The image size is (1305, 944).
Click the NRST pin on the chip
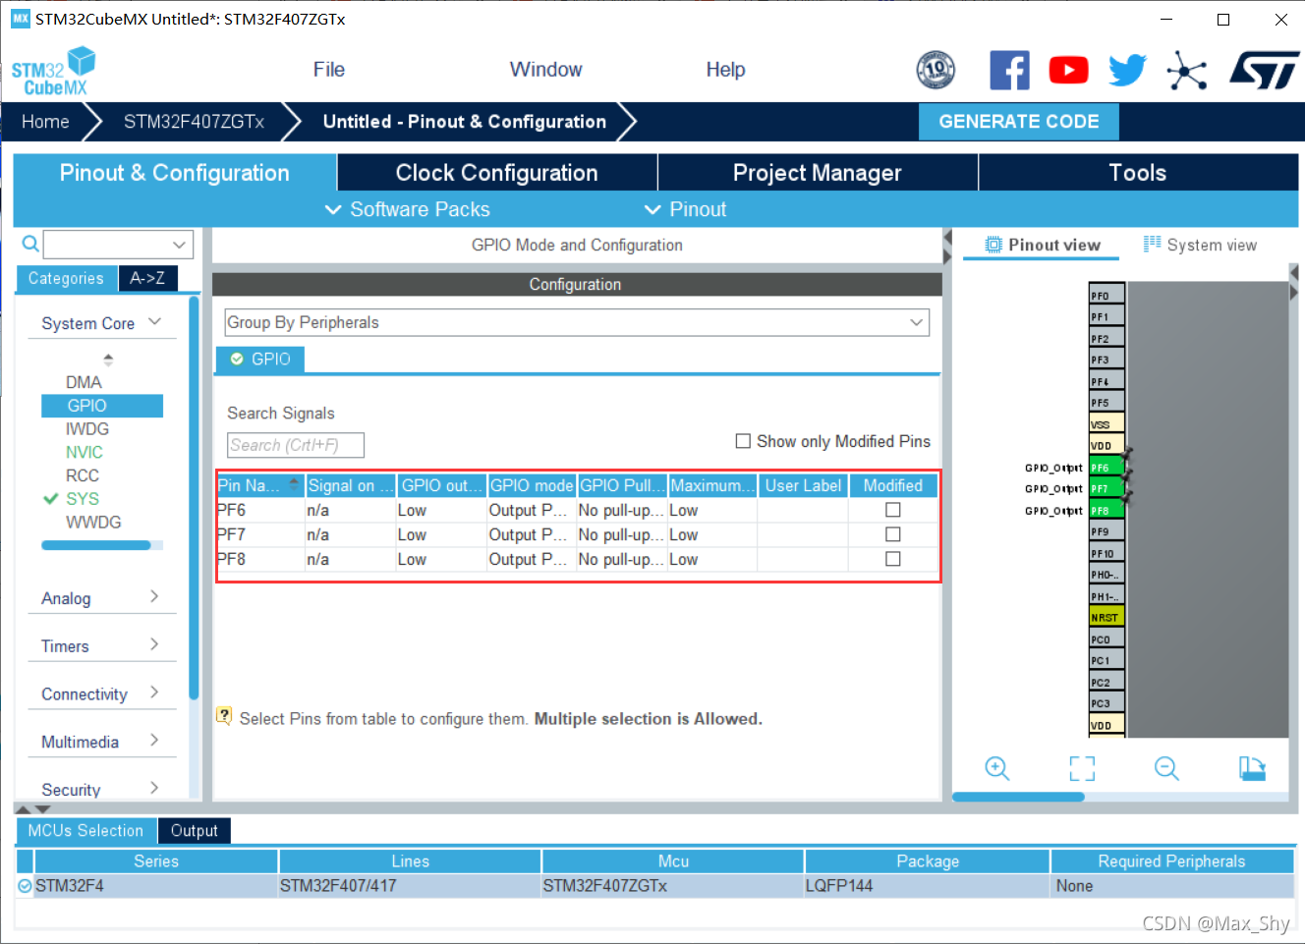pyautogui.click(x=1106, y=617)
